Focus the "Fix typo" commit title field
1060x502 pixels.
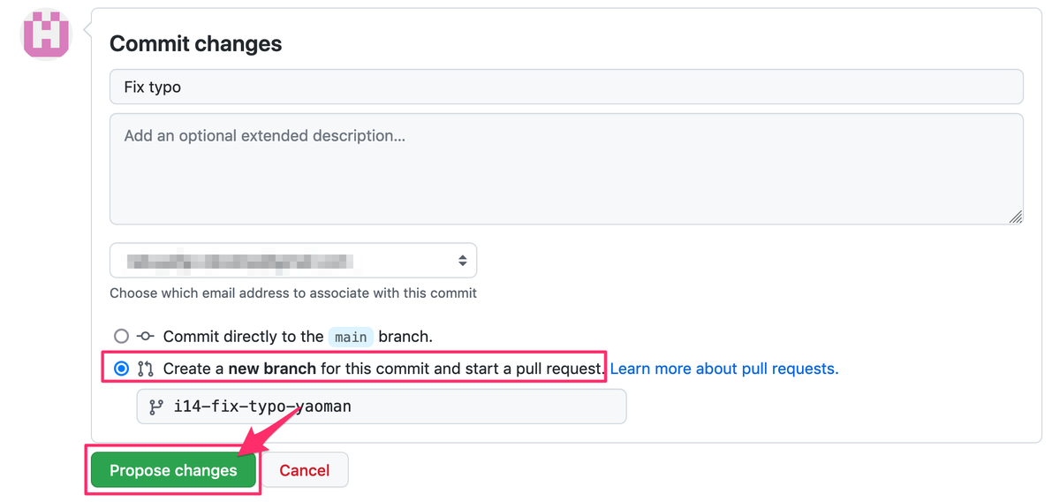(x=566, y=87)
